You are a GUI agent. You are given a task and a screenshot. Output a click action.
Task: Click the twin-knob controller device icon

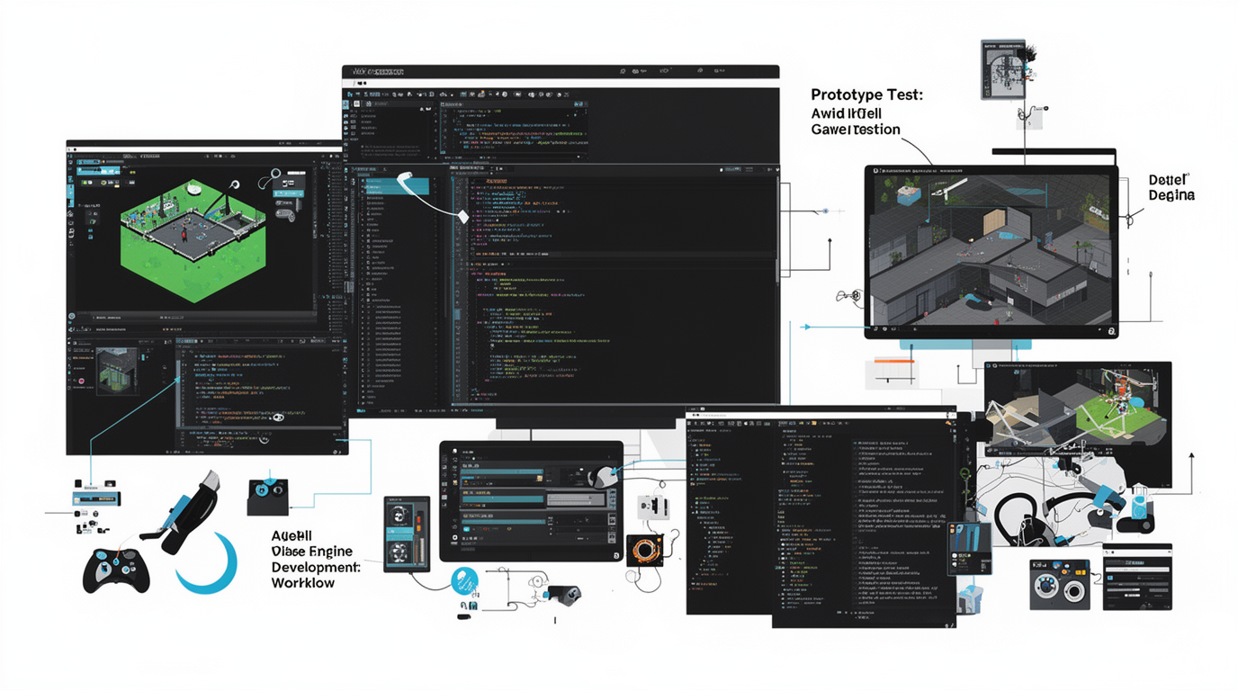coord(1060,585)
